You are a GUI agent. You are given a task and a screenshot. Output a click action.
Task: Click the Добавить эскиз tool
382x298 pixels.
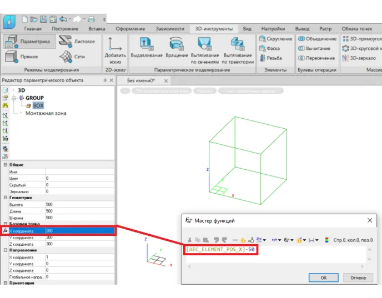pos(115,51)
